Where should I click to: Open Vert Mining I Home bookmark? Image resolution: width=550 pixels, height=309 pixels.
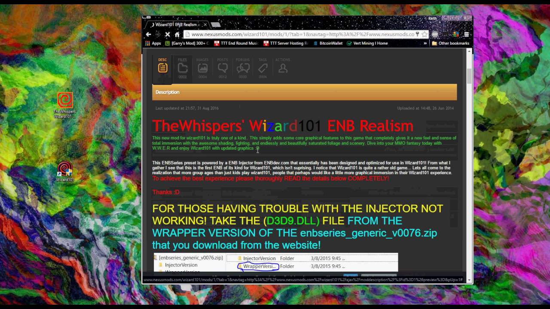point(367,43)
